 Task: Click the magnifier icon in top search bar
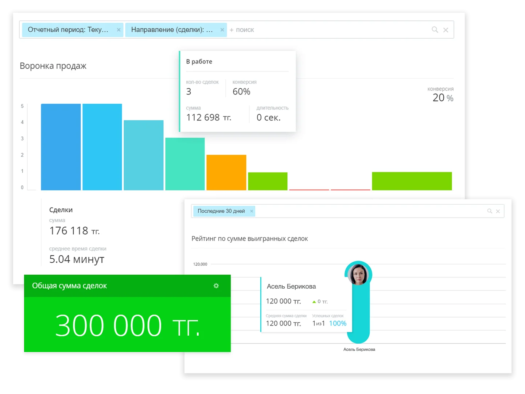[435, 30]
